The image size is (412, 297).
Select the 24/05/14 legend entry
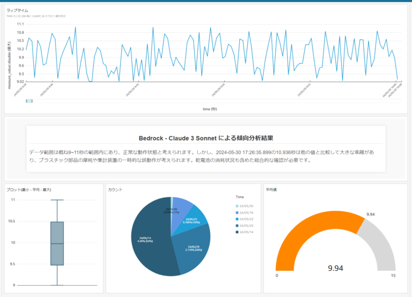pyautogui.click(x=245, y=232)
